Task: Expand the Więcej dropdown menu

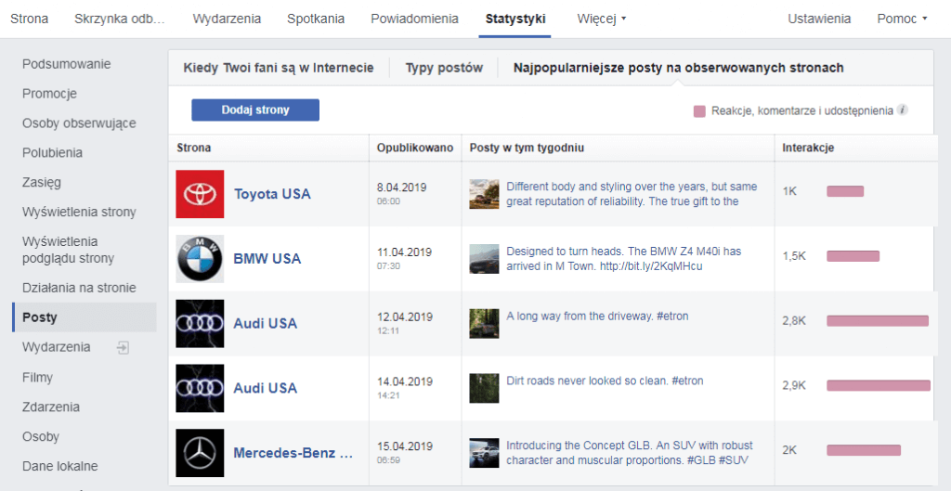Action: point(602,19)
